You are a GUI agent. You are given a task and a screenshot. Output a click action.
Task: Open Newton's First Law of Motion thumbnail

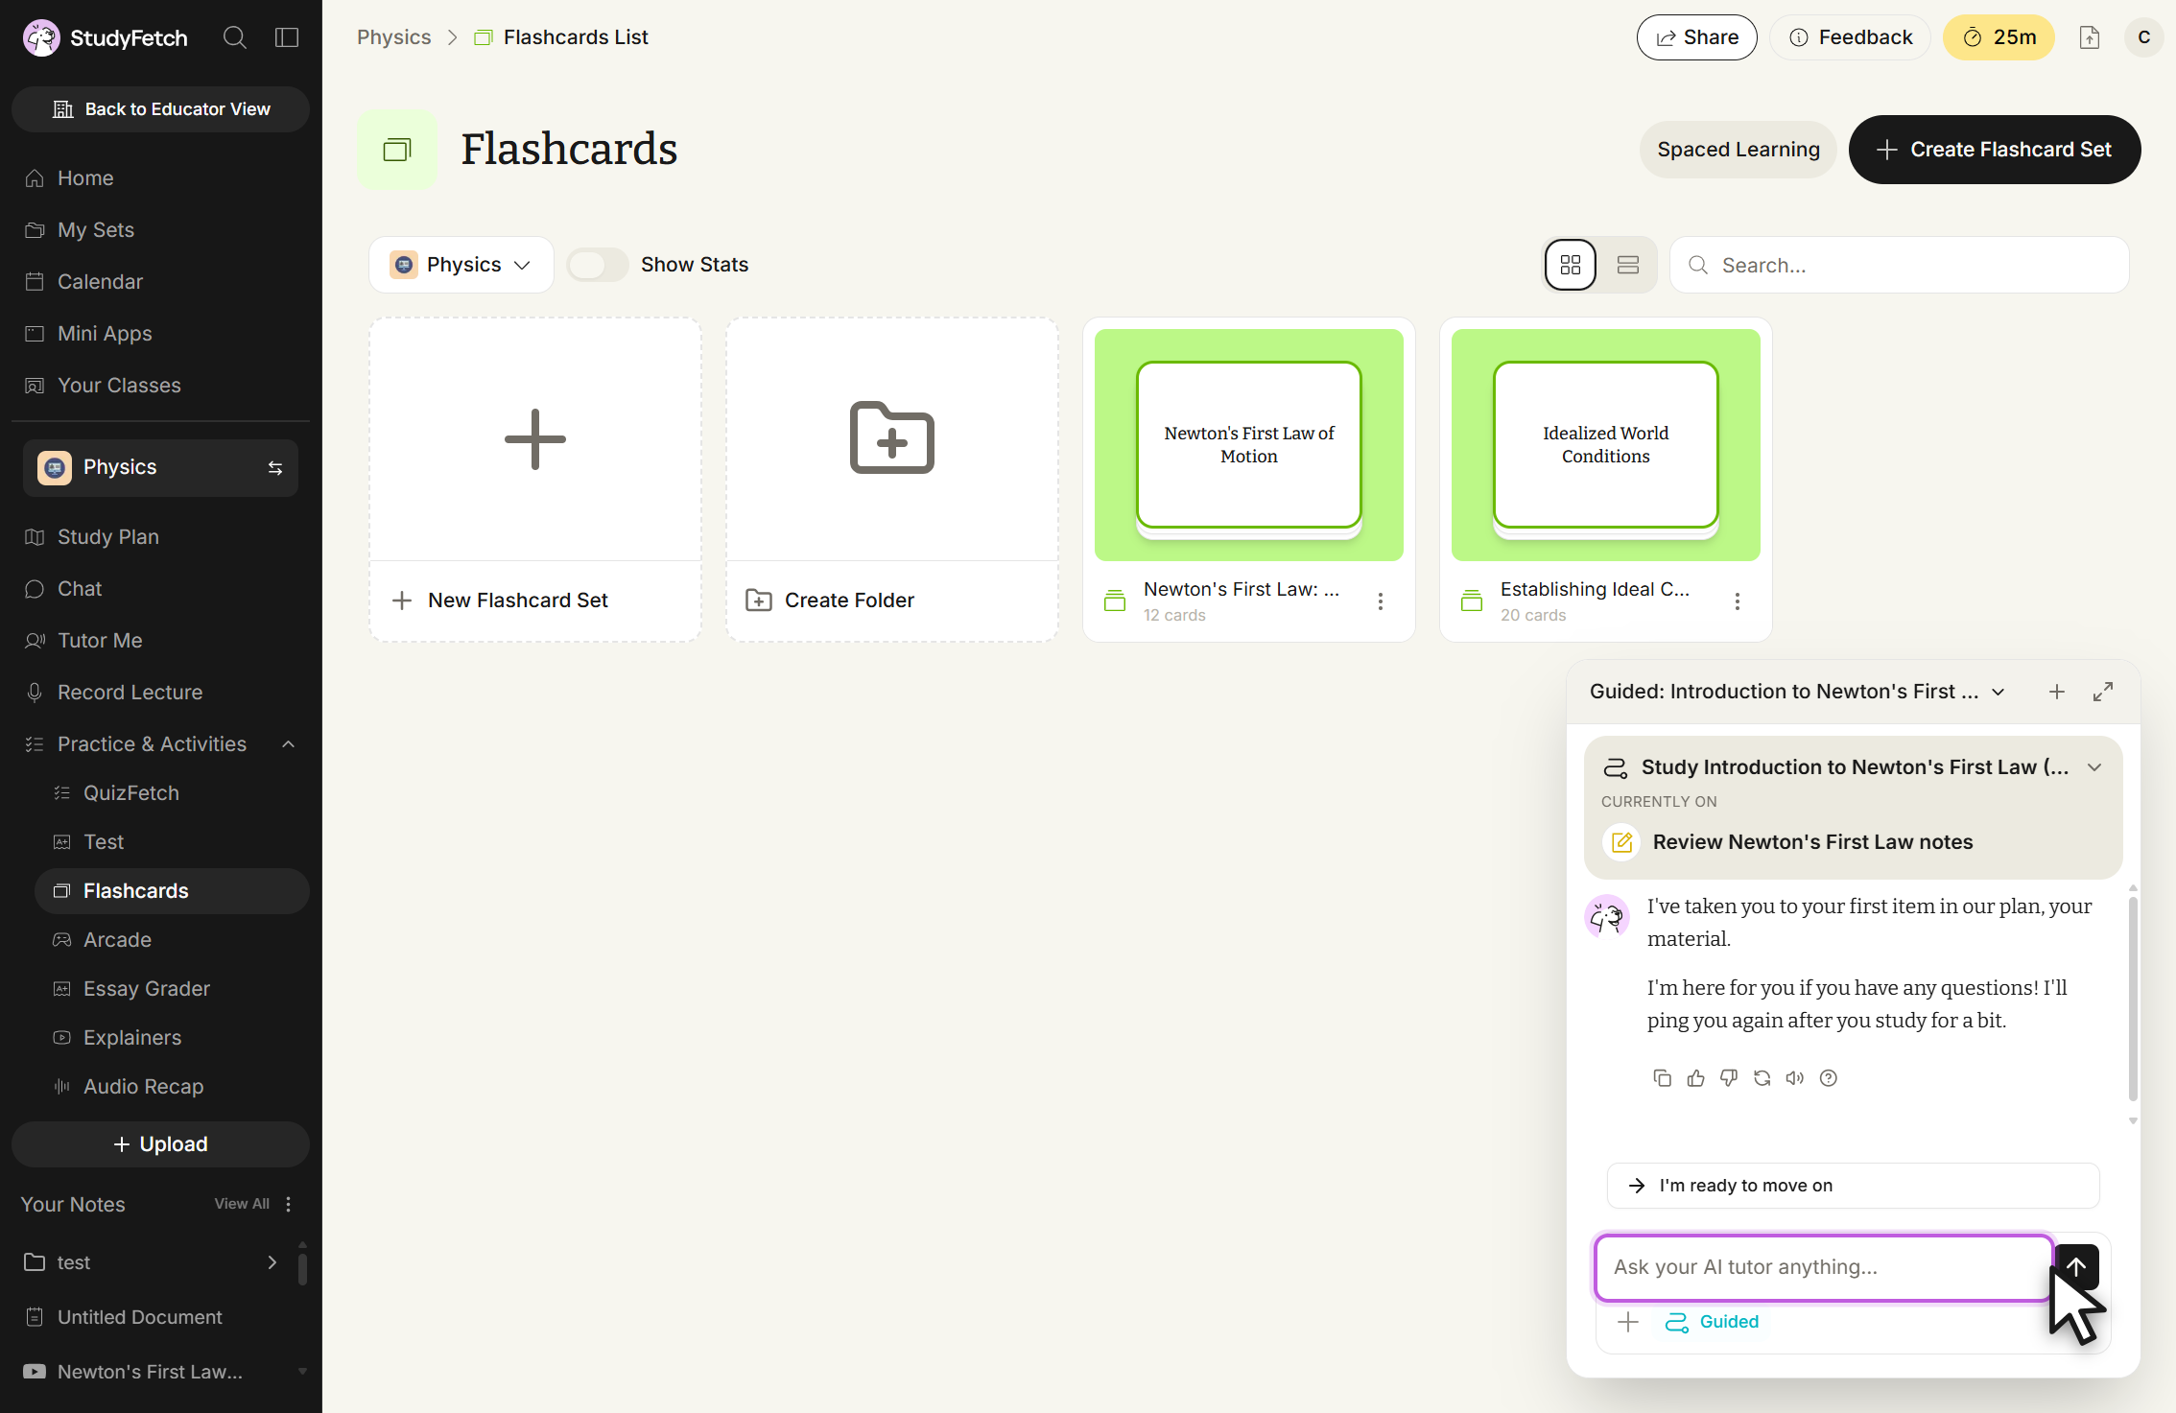(1249, 445)
